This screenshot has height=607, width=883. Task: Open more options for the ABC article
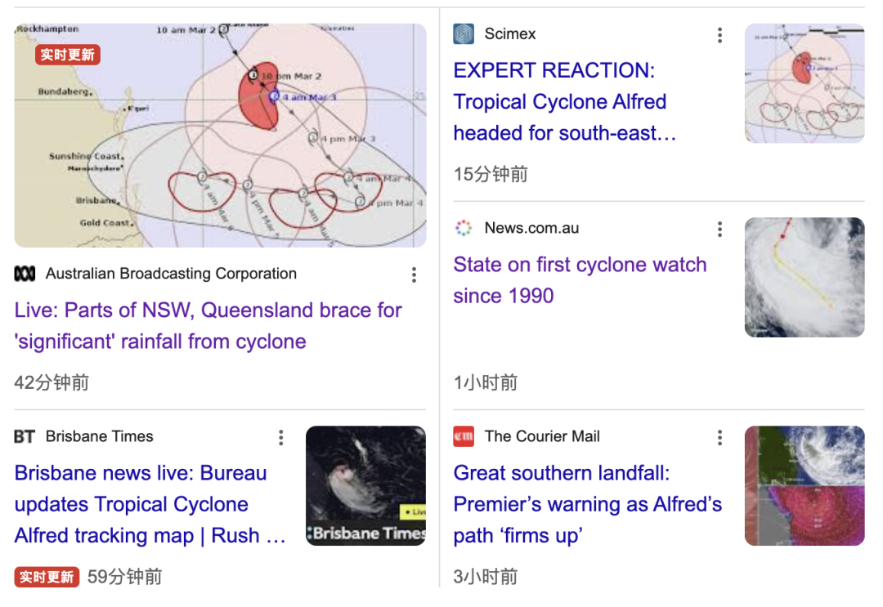point(414,274)
